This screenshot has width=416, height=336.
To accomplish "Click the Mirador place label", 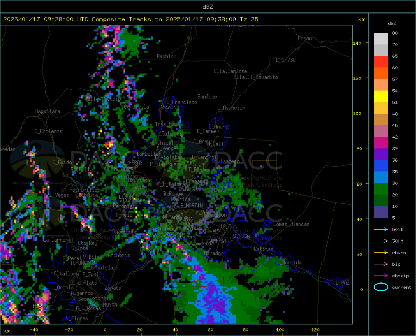I will 214,253.
